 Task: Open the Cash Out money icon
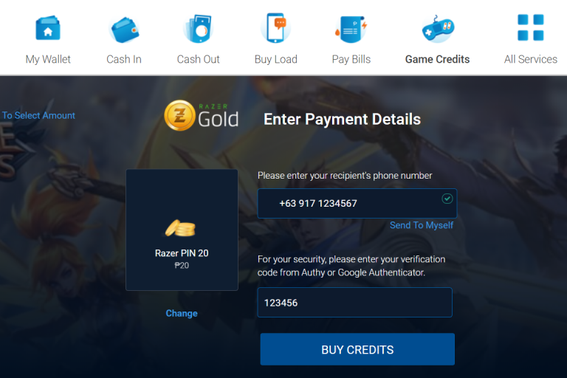tap(199, 29)
